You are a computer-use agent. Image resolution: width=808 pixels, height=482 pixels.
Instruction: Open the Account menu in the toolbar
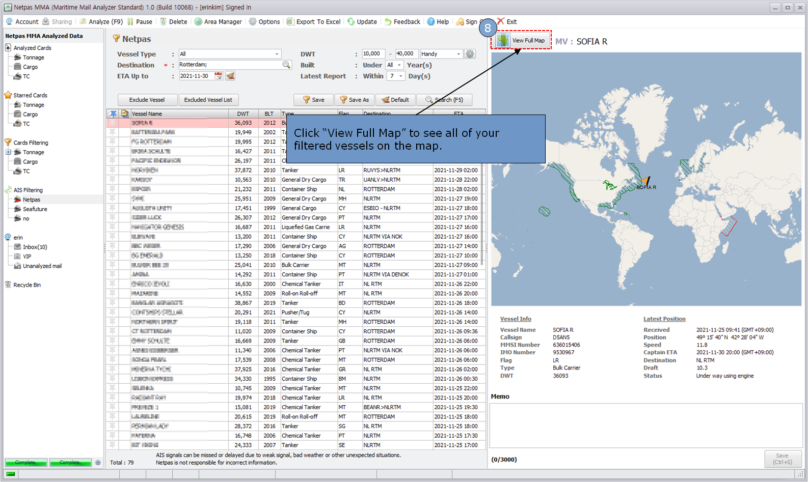(22, 22)
